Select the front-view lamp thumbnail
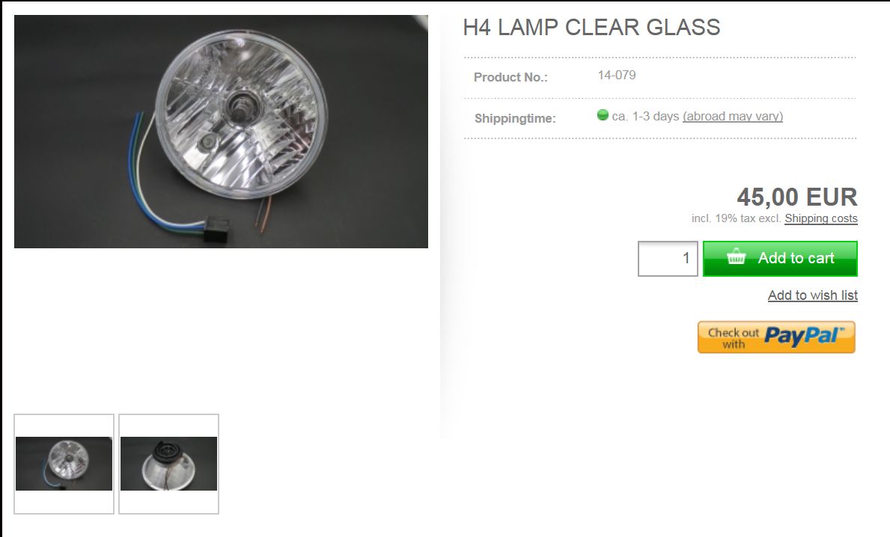 click(x=64, y=464)
